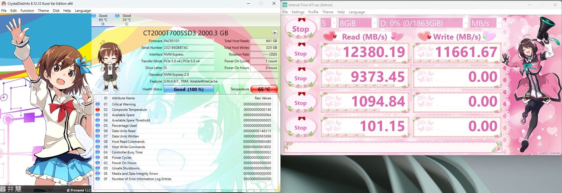
Task: Click the C: drive status orb
Action: [x=117, y=16]
